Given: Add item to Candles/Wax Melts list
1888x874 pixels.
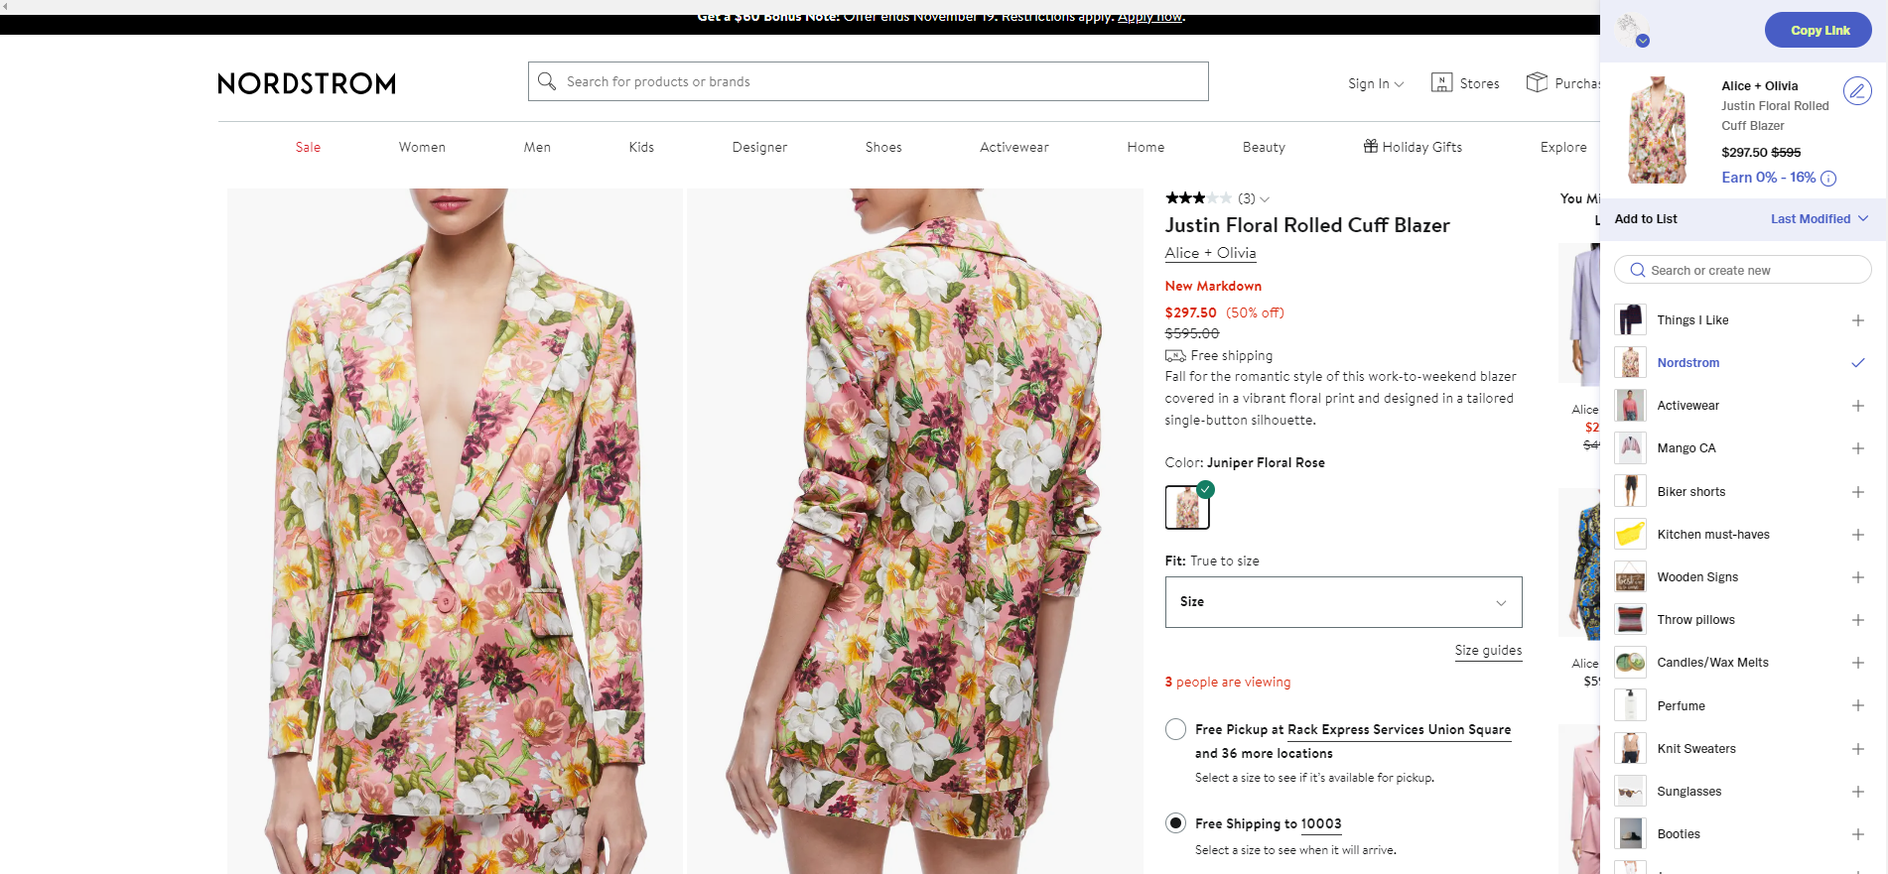Looking at the screenshot, I should point(1857,663).
